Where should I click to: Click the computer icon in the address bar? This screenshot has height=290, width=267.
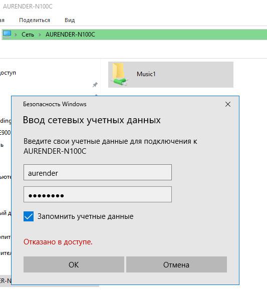[7, 34]
